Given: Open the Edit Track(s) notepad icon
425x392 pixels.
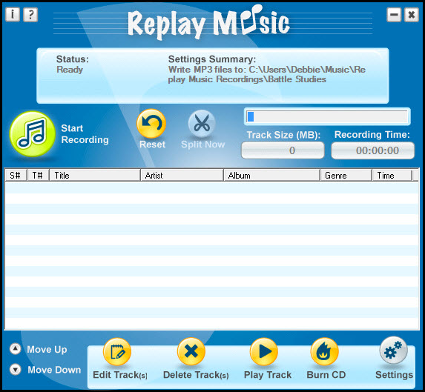Looking at the screenshot, I should pyautogui.click(x=117, y=352).
